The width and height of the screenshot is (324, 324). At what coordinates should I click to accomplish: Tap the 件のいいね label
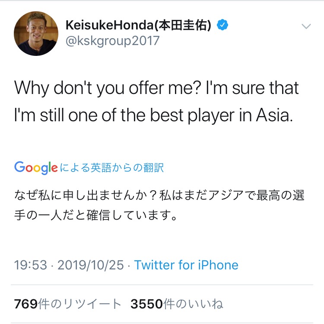[194, 304]
